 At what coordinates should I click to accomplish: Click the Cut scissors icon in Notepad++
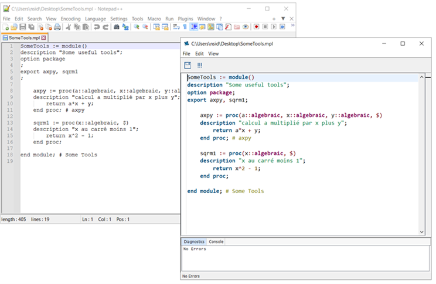[x=68, y=27]
